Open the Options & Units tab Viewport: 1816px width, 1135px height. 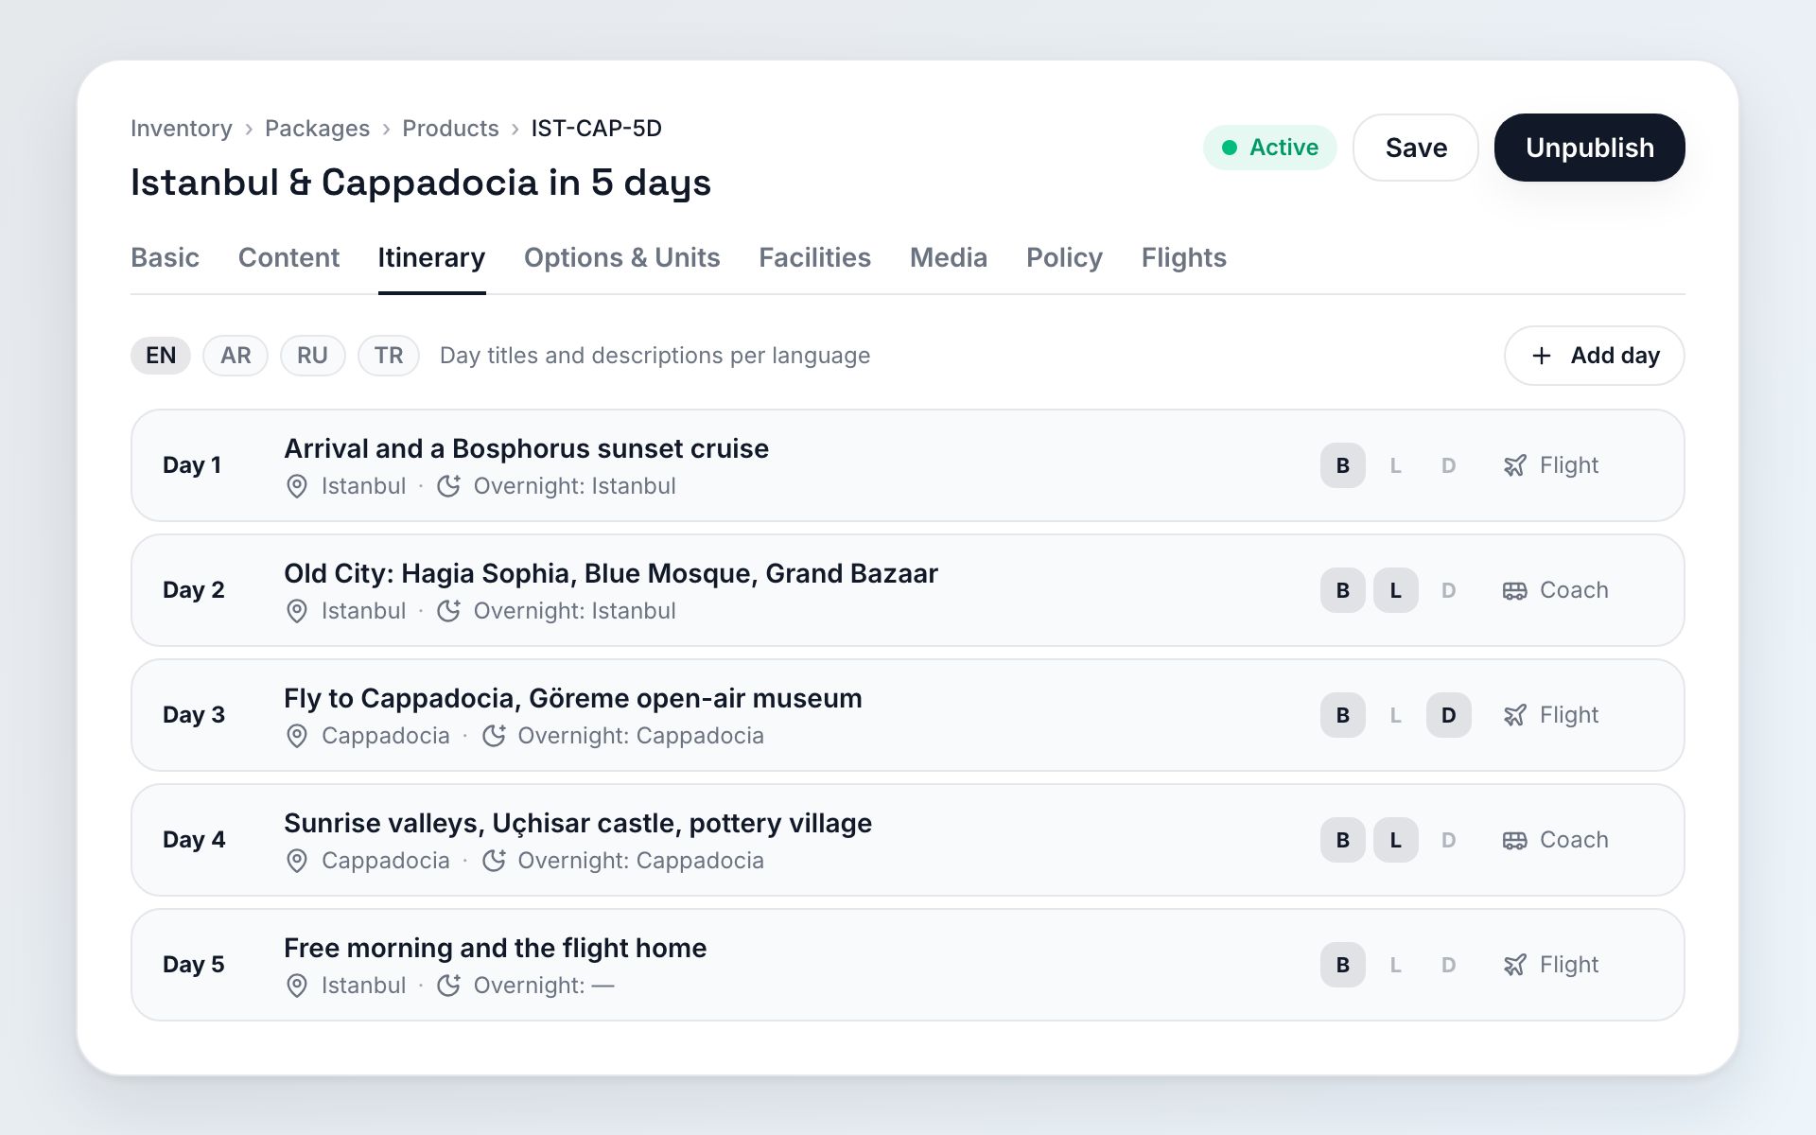pyautogui.click(x=621, y=257)
